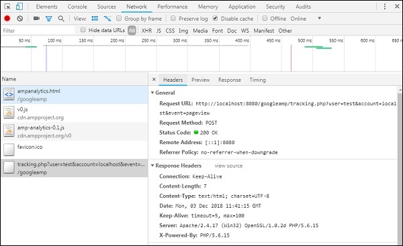Uncheck the Disable cache checkbox
The height and width of the screenshot is (246, 403).
[x=215, y=18]
